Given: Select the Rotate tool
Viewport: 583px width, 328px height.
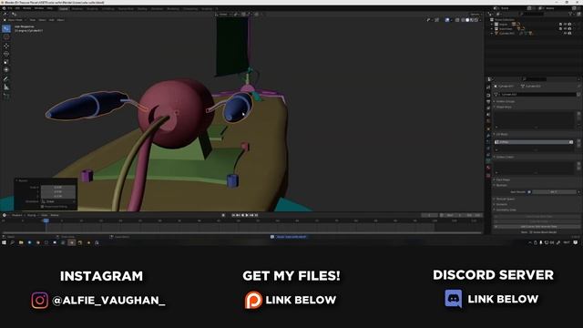Looking at the screenshot, I should [x=6, y=54].
